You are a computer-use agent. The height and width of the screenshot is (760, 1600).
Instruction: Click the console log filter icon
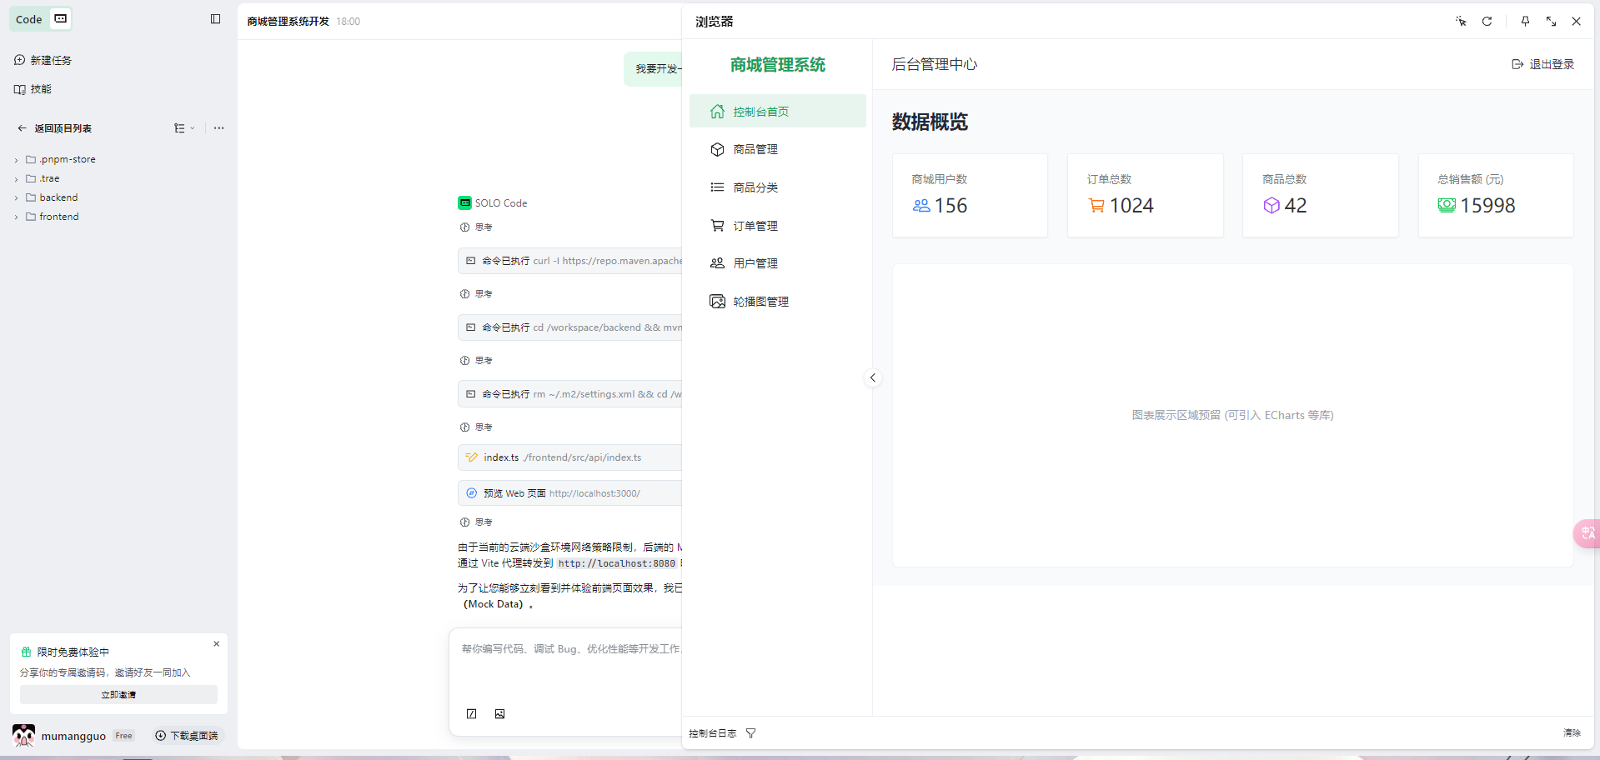click(x=751, y=733)
